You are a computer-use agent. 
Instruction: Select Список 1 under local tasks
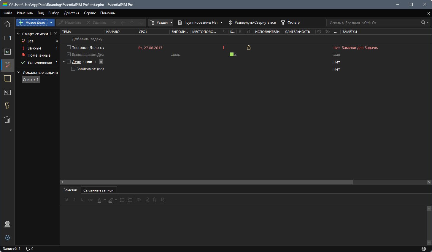click(31, 79)
